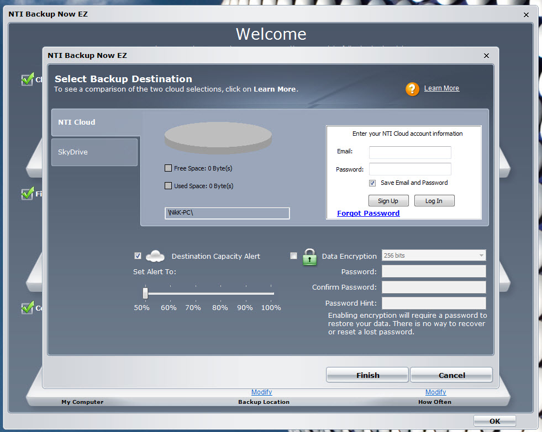Viewport: 542px width, 432px height.
Task: Click the "How Often" label in Welcome window
Action: [x=434, y=402]
